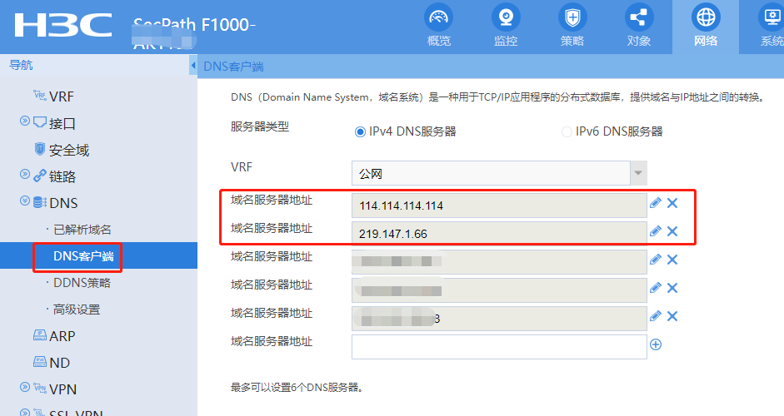Open the 概览 overview section
Image resolution: width=784 pixels, height=416 pixels.
pos(439,27)
